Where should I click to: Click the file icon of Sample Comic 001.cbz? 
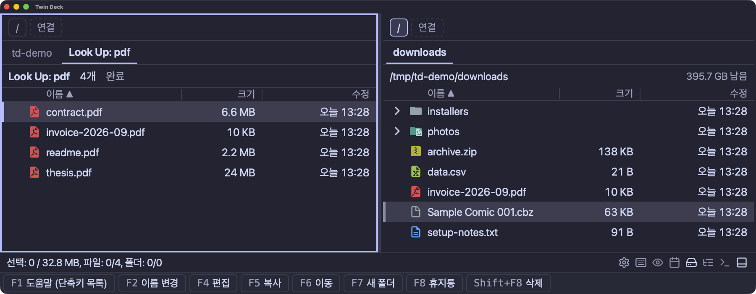[416, 212]
